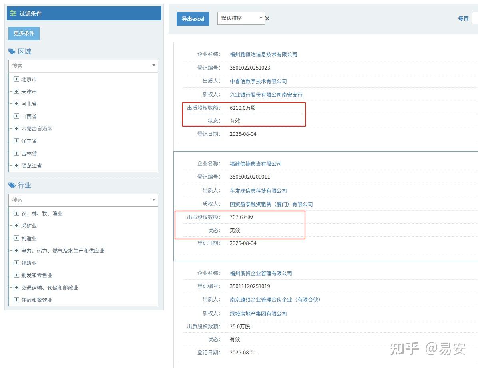Click the 导出excel export button

coord(193,18)
